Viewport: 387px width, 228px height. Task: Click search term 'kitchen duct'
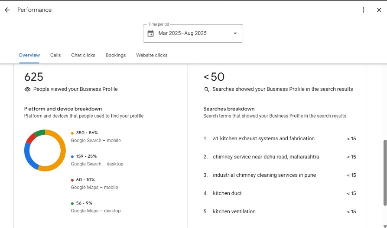coord(227,193)
